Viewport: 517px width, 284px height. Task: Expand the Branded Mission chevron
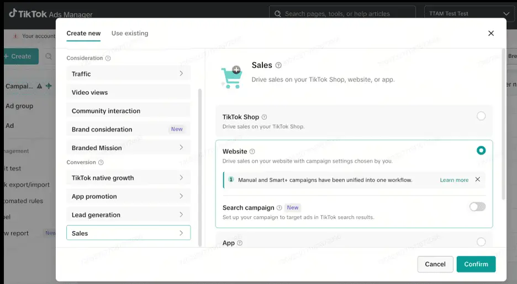[x=181, y=147]
